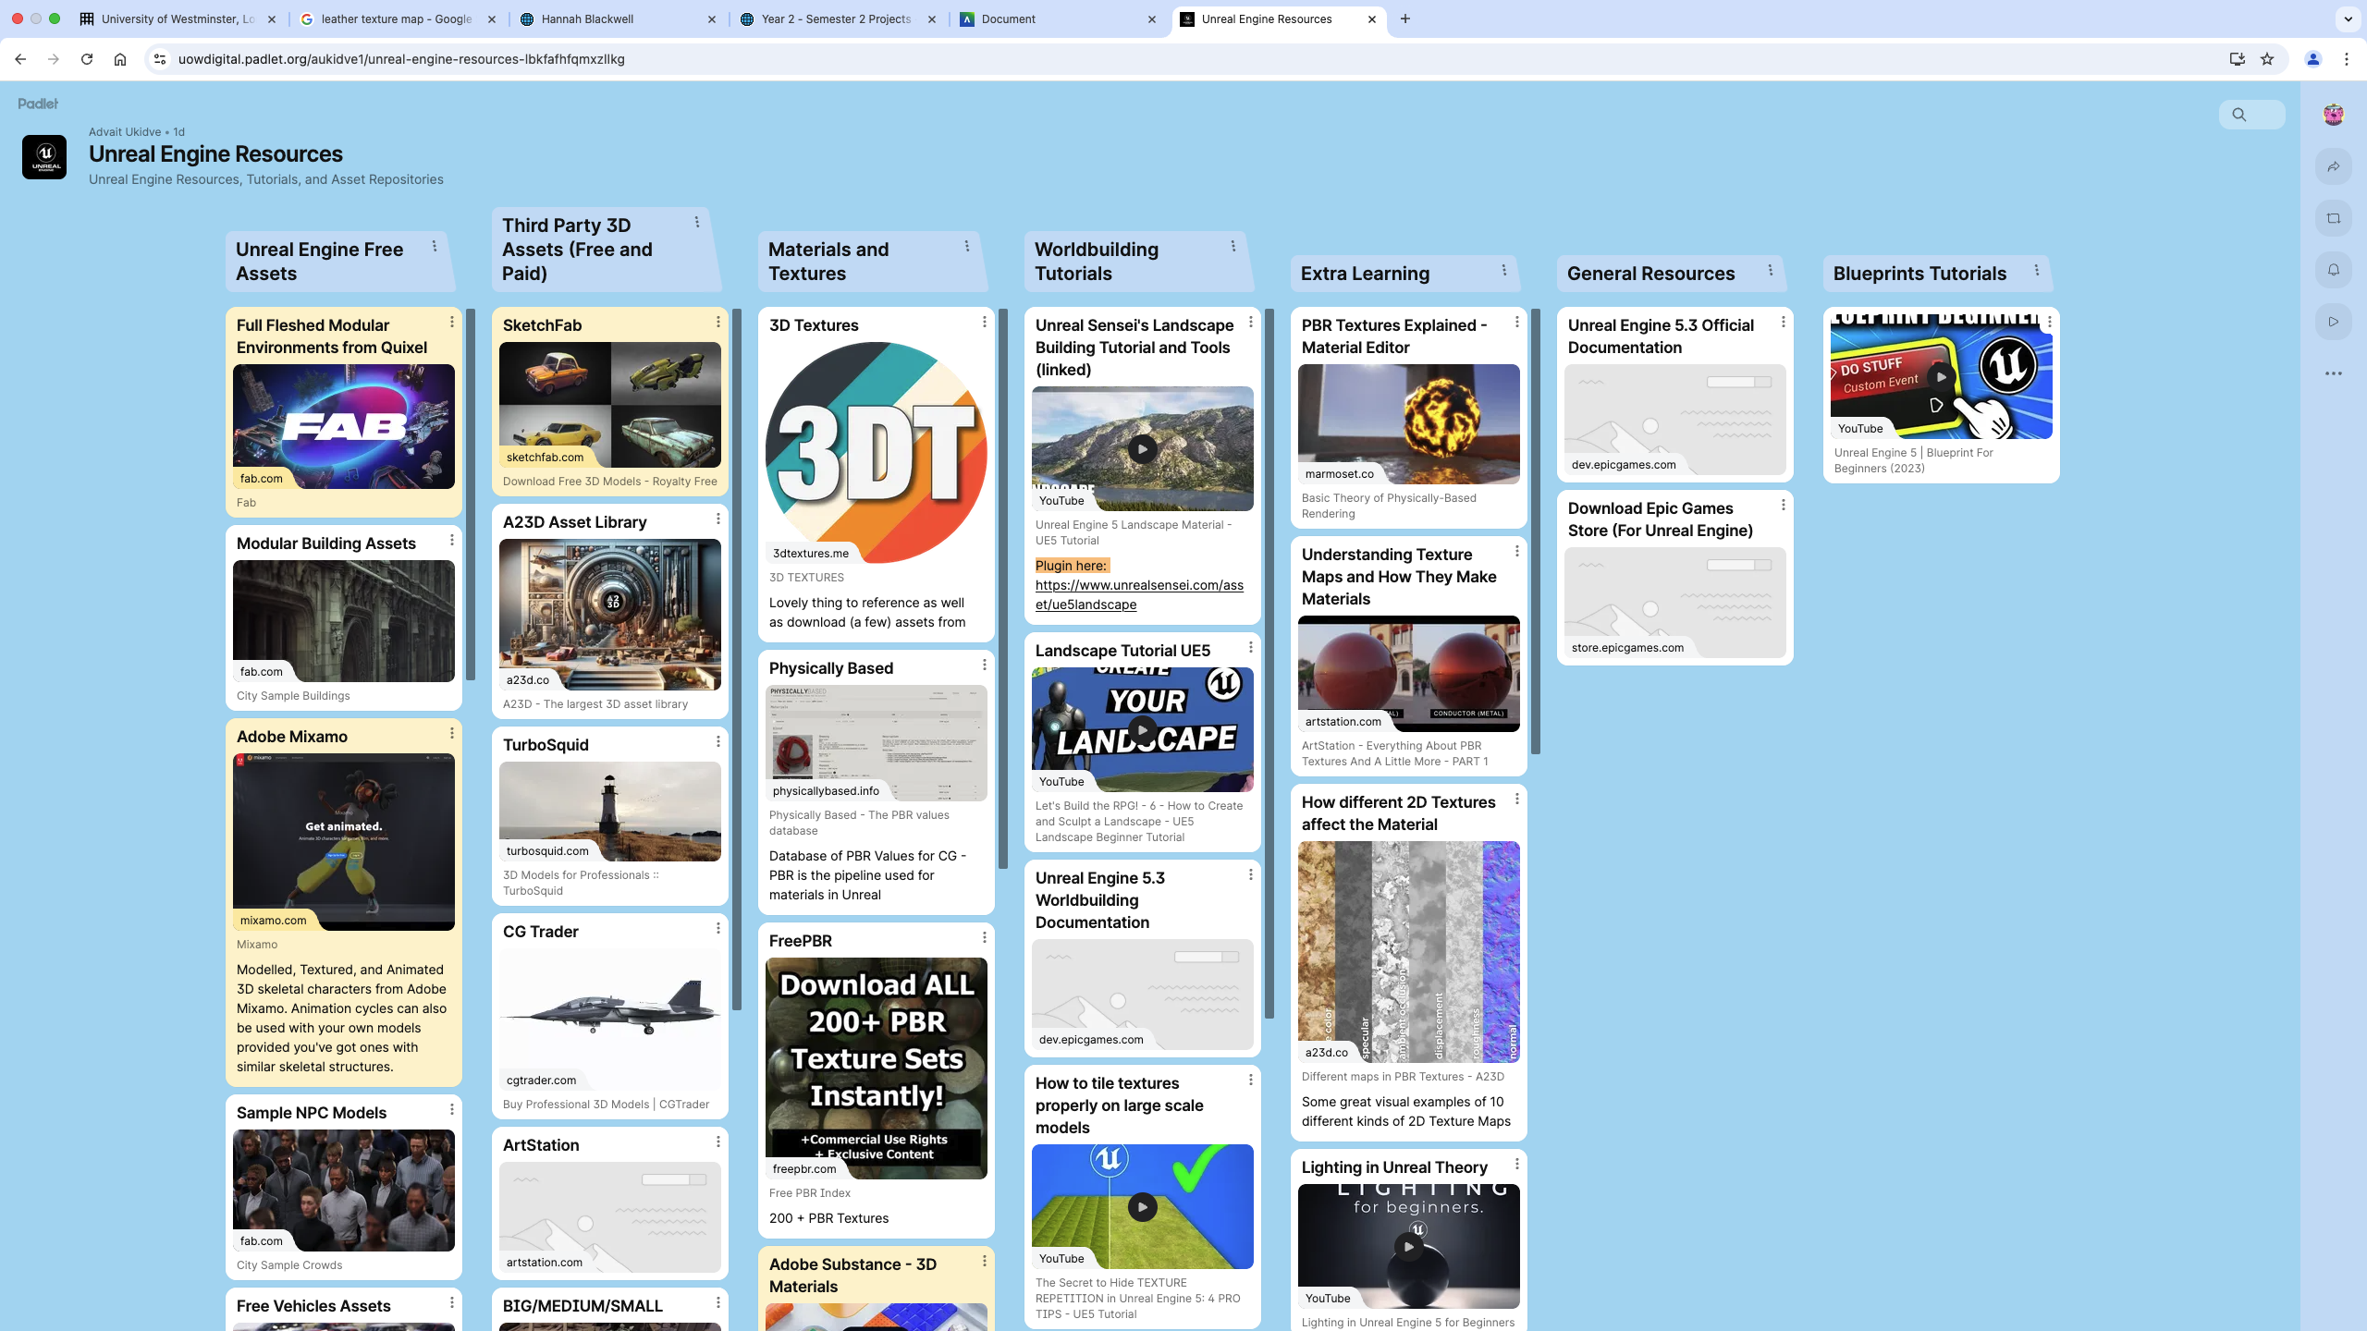The image size is (2367, 1331).
Task: Open options for Materials and Textures column
Action: coord(967,246)
